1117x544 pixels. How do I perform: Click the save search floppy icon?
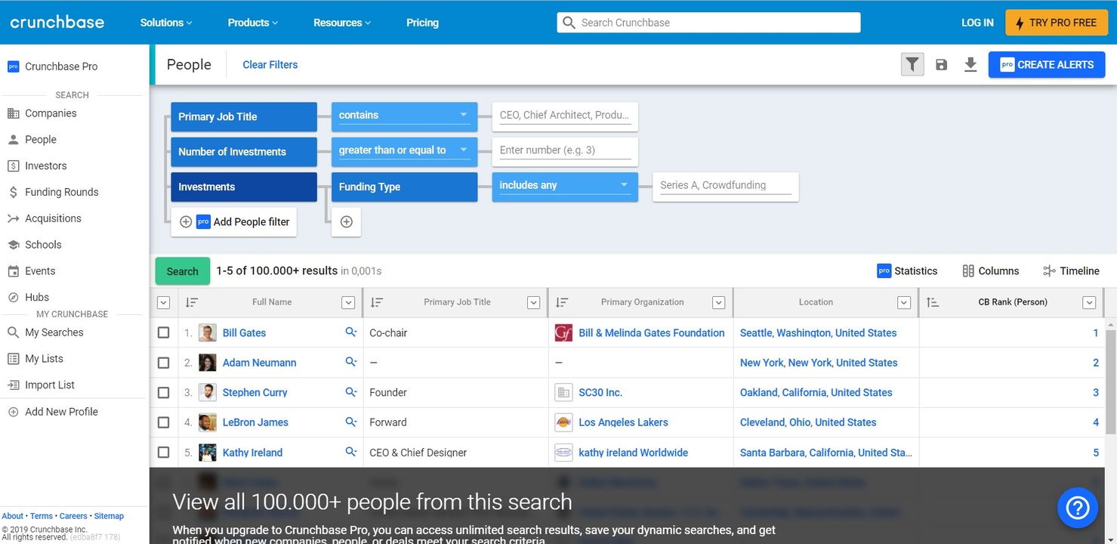941,65
